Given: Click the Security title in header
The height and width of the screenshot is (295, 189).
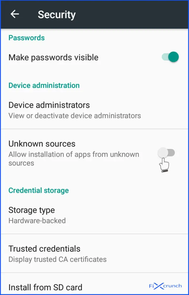Looking at the screenshot, I should click(x=57, y=14).
